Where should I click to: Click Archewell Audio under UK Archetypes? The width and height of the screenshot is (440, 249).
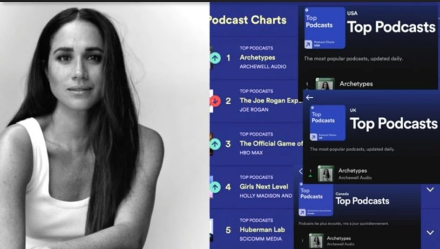[x=355, y=178]
